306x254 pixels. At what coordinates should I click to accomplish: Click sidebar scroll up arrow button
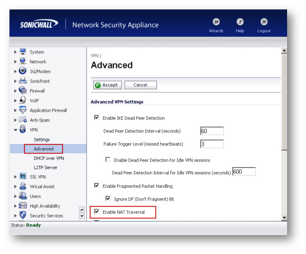(82, 210)
